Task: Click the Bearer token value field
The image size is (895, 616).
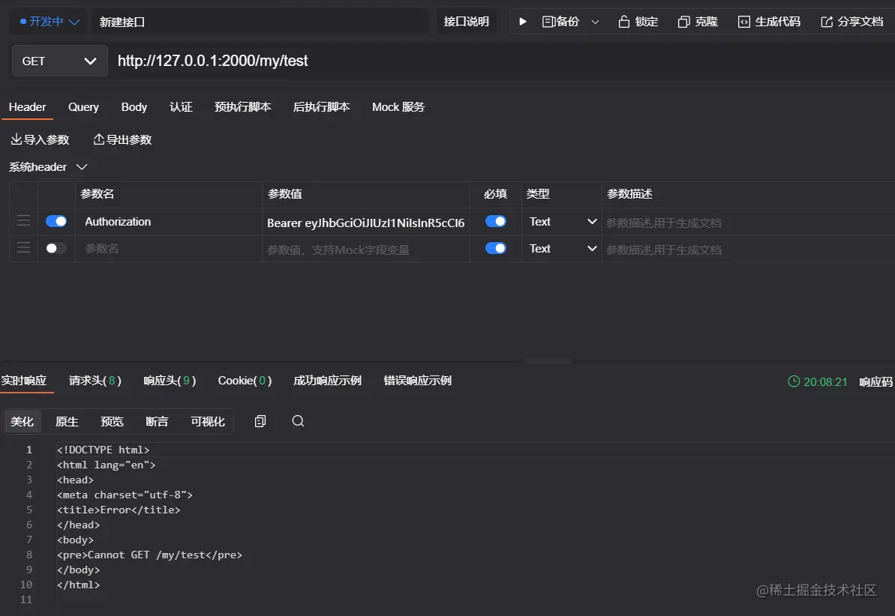Action: (366, 223)
